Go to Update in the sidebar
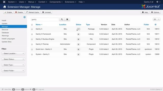 [5, 24]
